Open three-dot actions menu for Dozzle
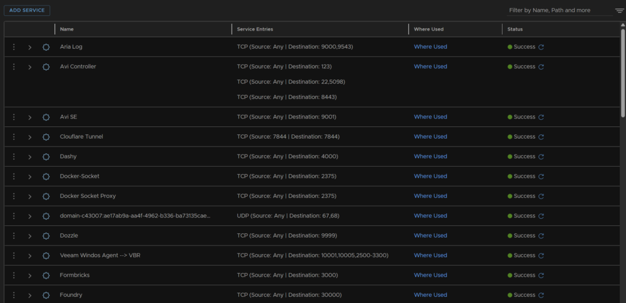Screen dimensions: 626x303 [13, 235]
